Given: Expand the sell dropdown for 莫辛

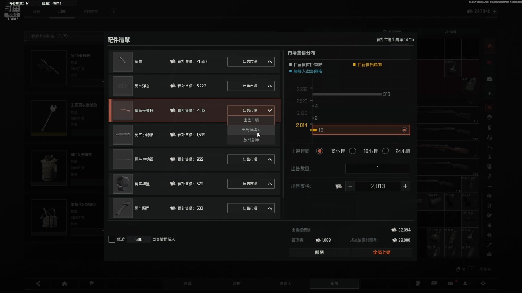Looking at the screenshot, I should tap(251, 61).
